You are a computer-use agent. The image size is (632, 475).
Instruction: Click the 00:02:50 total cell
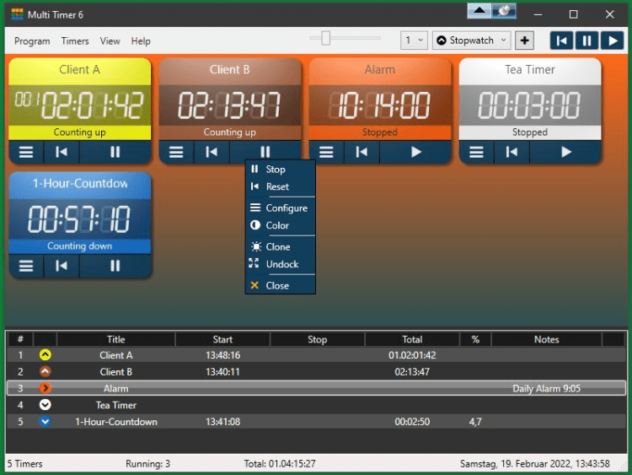412,422
